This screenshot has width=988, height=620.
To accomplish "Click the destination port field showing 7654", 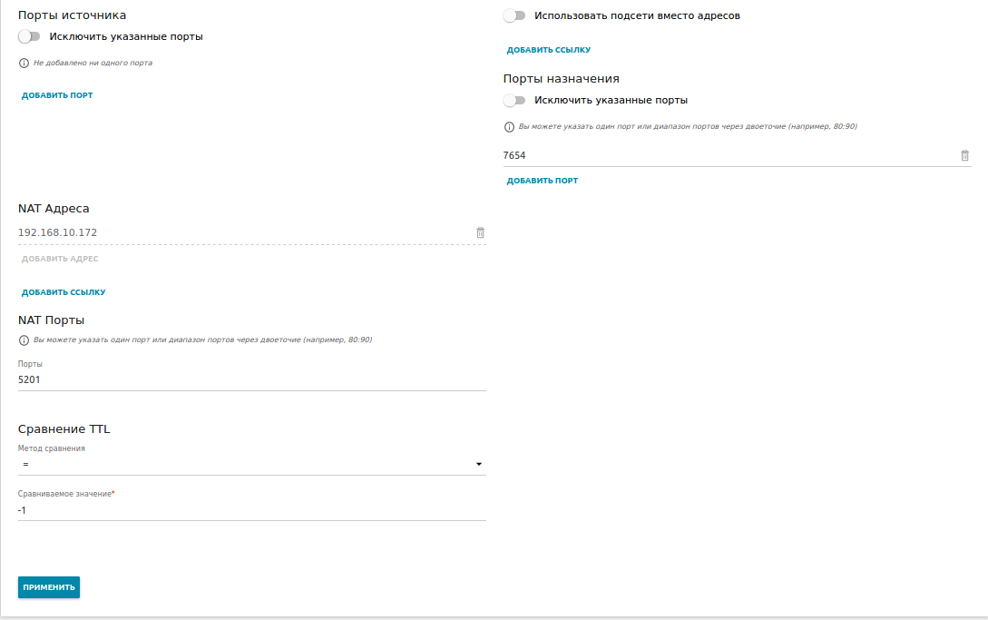I will coord(726,155).
